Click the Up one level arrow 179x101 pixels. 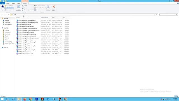(9, 15)
